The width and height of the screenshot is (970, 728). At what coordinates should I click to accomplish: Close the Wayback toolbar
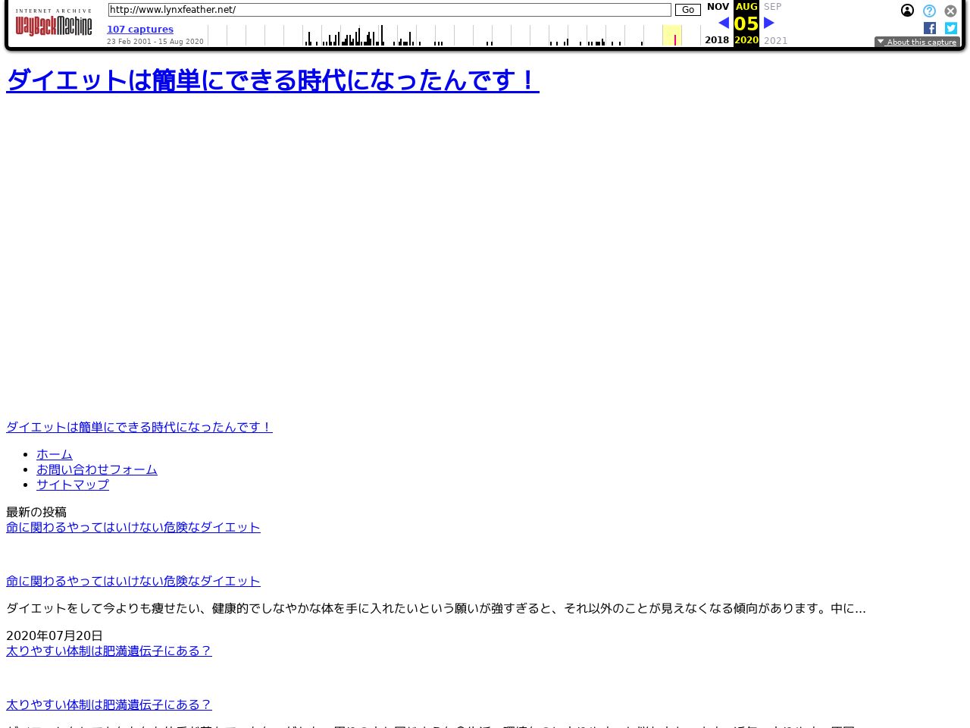(x=950, y=11)
